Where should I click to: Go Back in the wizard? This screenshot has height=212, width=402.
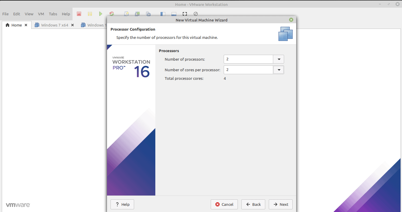[253, 204]
